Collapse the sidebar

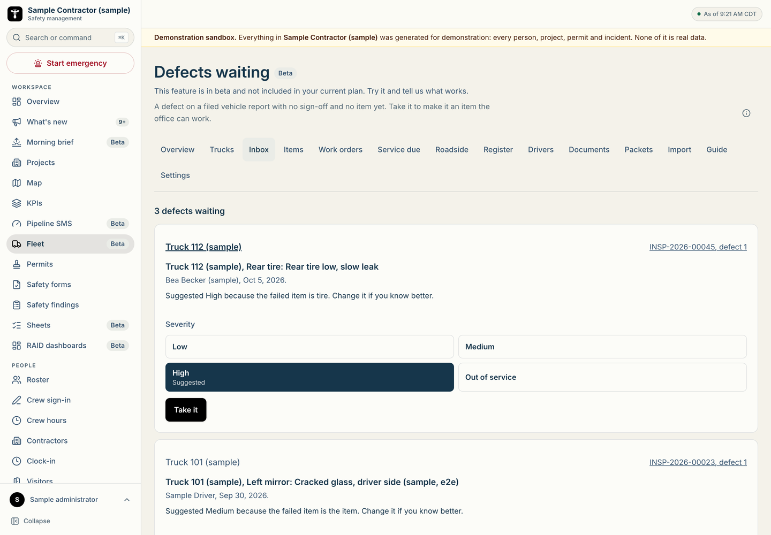tap(31, 521)
